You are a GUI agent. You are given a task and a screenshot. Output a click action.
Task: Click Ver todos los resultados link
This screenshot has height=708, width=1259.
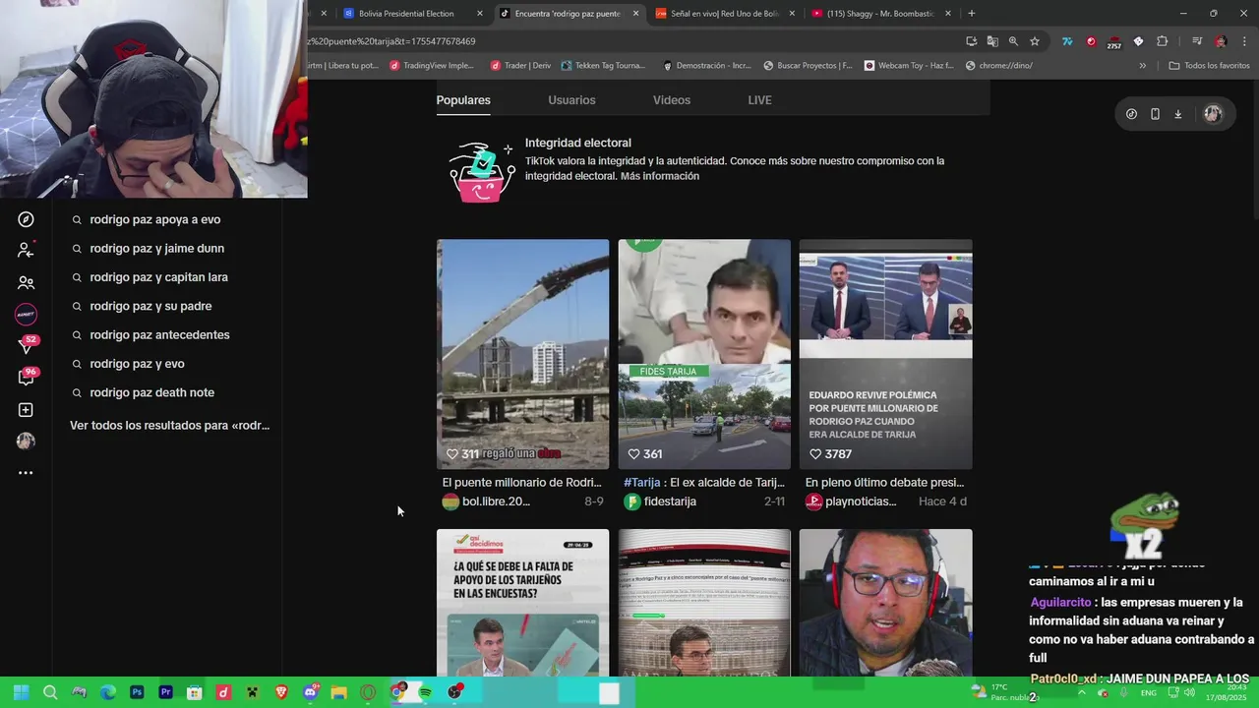click(169, 426)
